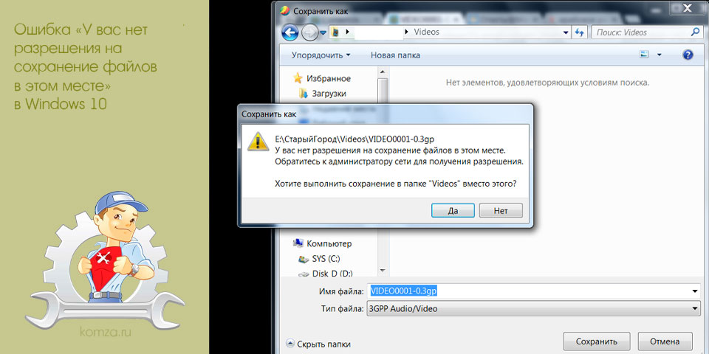Open the address bar history dropdown arrow
This screenshot has height=354, width=709.
click(566, 33)
